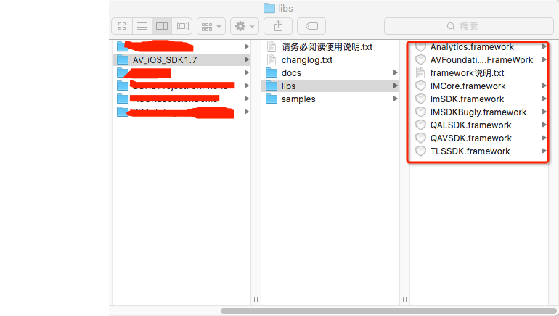Click the first column resize handle

256,299
